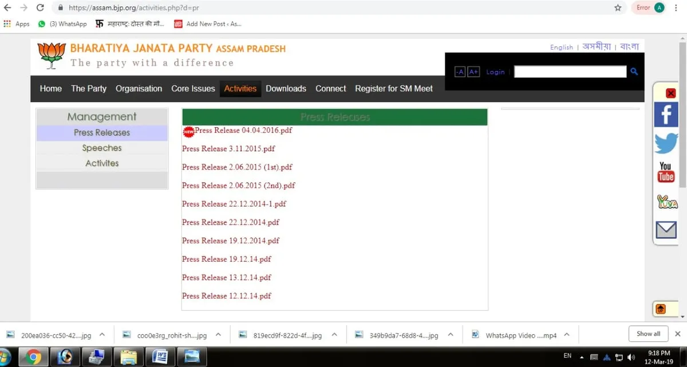Select Press Releases in Management sidebar
Screen dimensions: 687x367
[102, 133]
